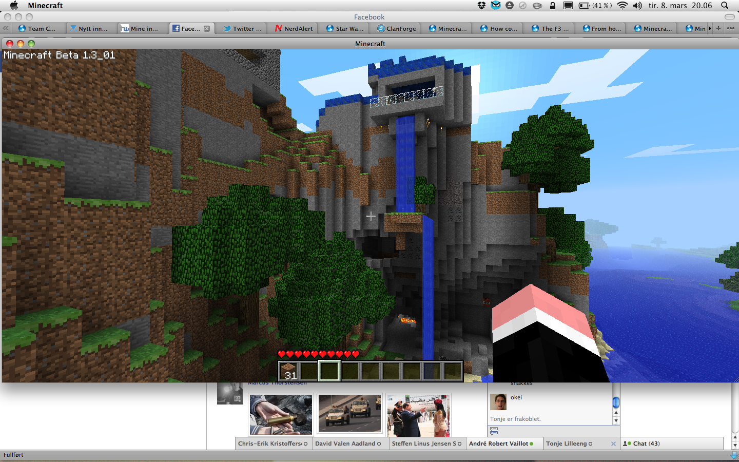The width and height of the screenshot is (739, 462).
Task: Select the last Minecraft hotbar slot
Action: pos(453,371)
